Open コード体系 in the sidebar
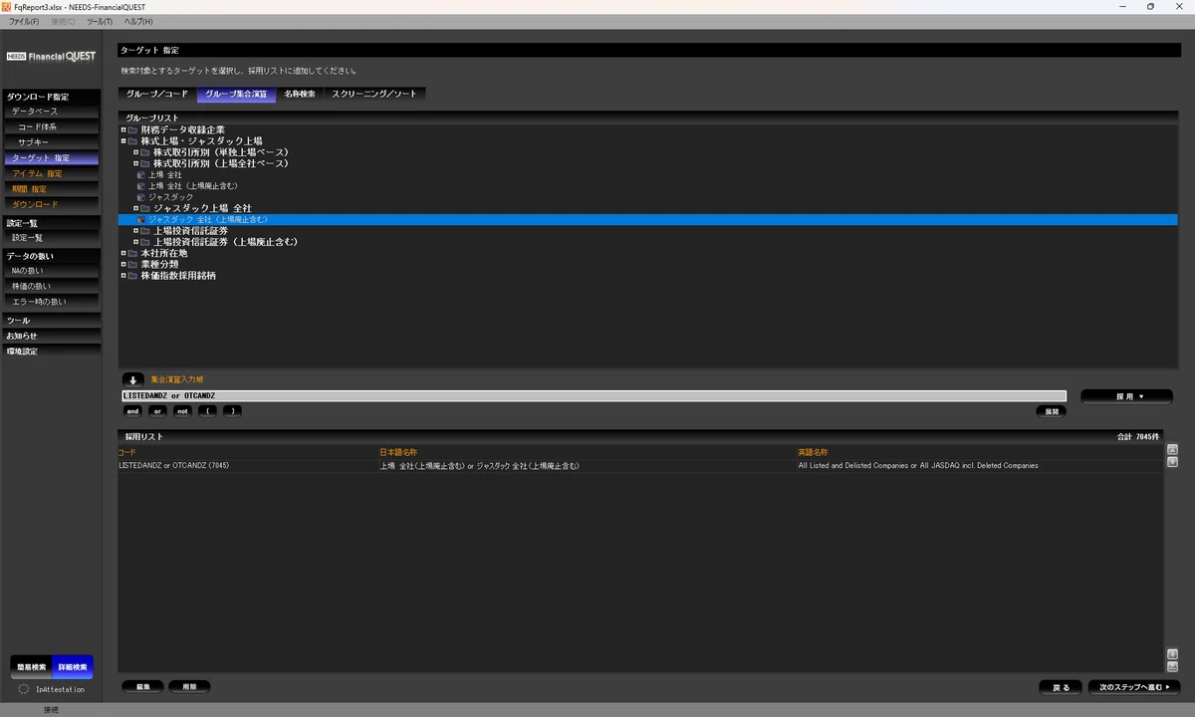1195x717 pixels. click(x=50, y=127)
